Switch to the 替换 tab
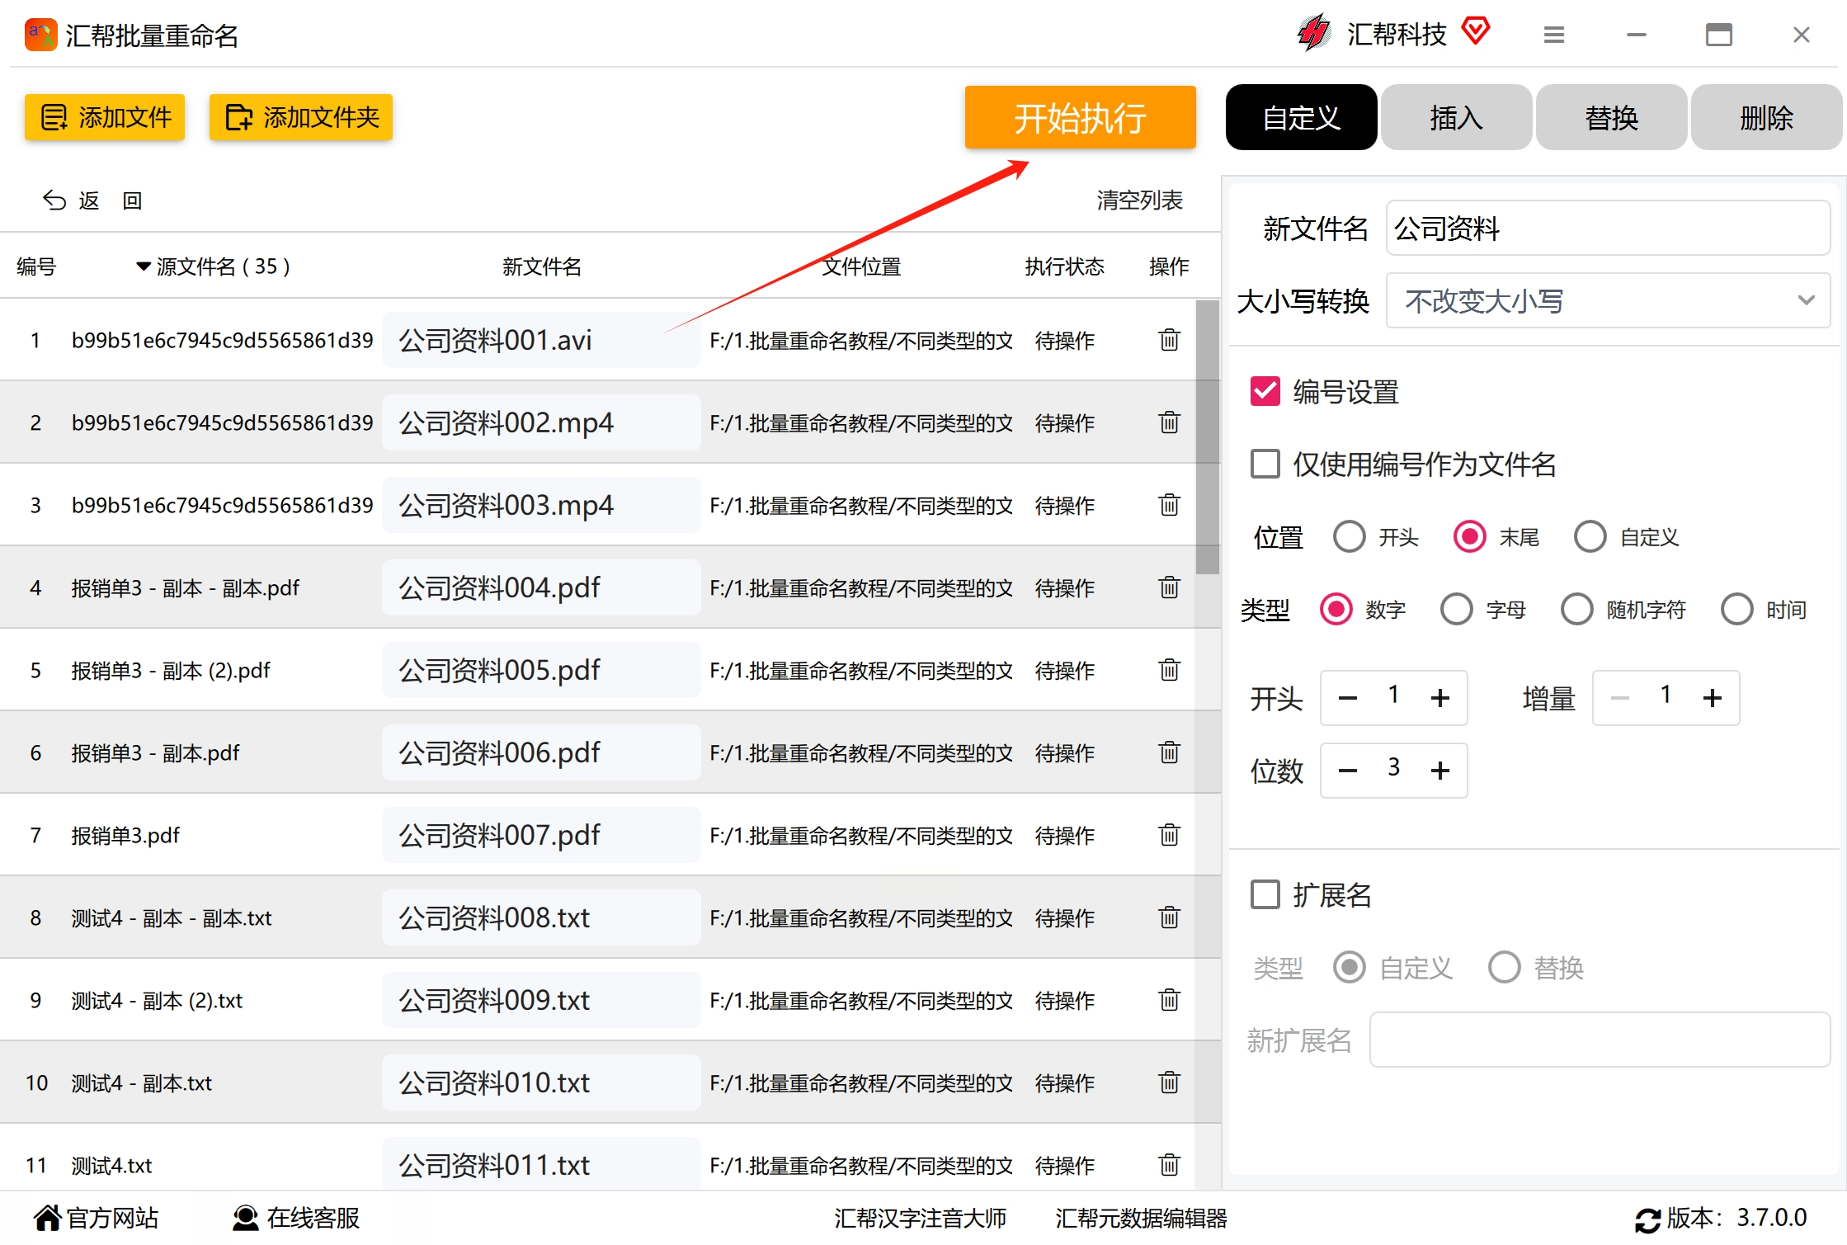 (x=1610, y=118)
